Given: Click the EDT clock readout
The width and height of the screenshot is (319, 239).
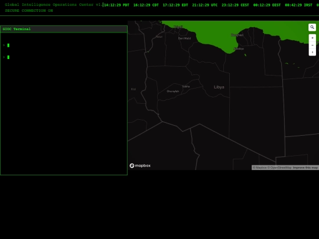Looking at the screenshot, I should [175, 5].
